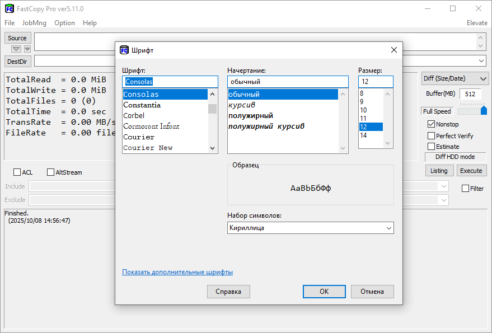The image size is (492, 333).
Task: Enable the Perfect Verify checkbox
Action: click(431, 135)
